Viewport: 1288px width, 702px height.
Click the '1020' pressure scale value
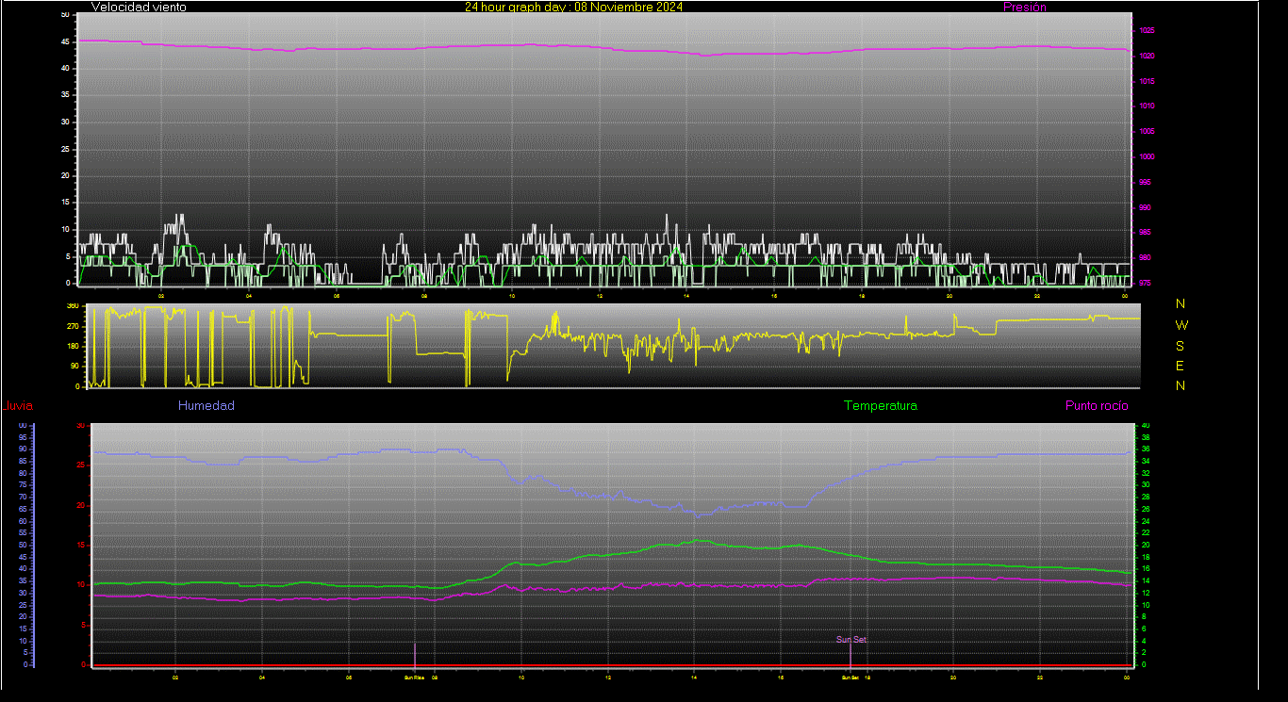click(1147, 57)
